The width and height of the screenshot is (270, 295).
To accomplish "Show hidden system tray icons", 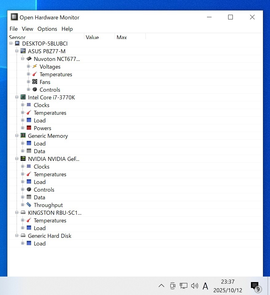I will tap(161, 286).
